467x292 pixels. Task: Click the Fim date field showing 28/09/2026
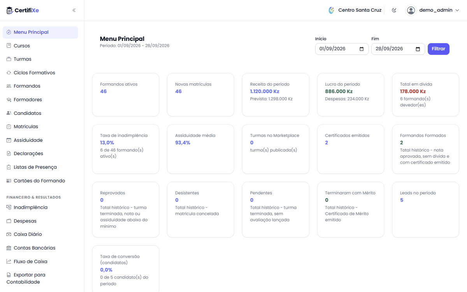click(398, 49)
